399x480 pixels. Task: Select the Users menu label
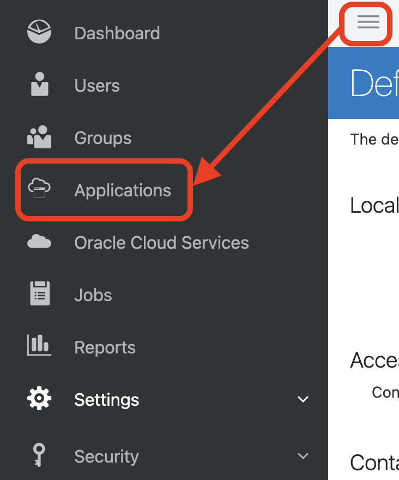pos(97,86)
